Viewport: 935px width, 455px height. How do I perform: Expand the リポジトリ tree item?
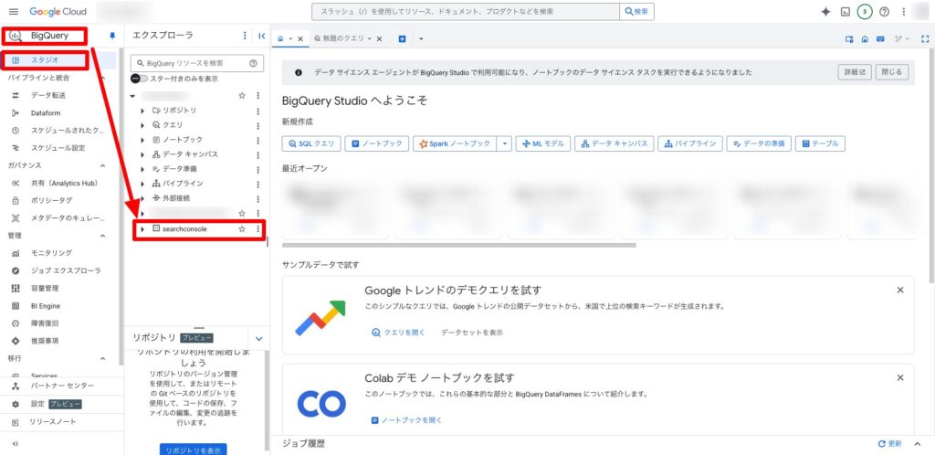pos(142,111)
